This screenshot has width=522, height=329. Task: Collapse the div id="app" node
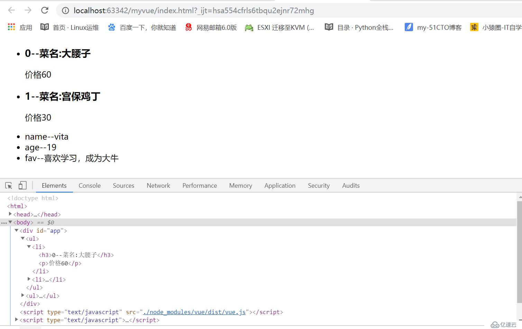pyautogui.click(x=17, y=230)
